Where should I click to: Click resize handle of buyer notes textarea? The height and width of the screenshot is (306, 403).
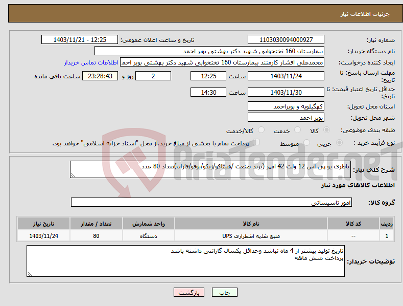pos(30,274)
